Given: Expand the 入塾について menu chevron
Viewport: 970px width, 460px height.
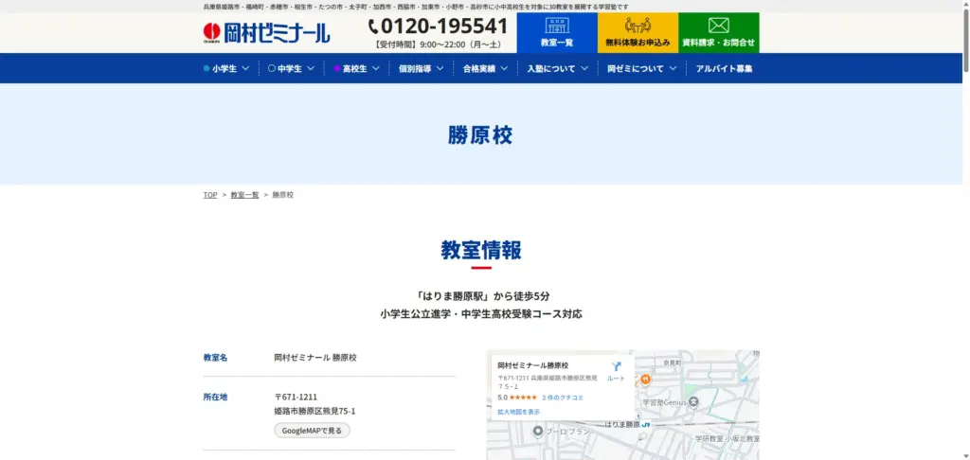Looking at the screenshot, I should [584, 69].
